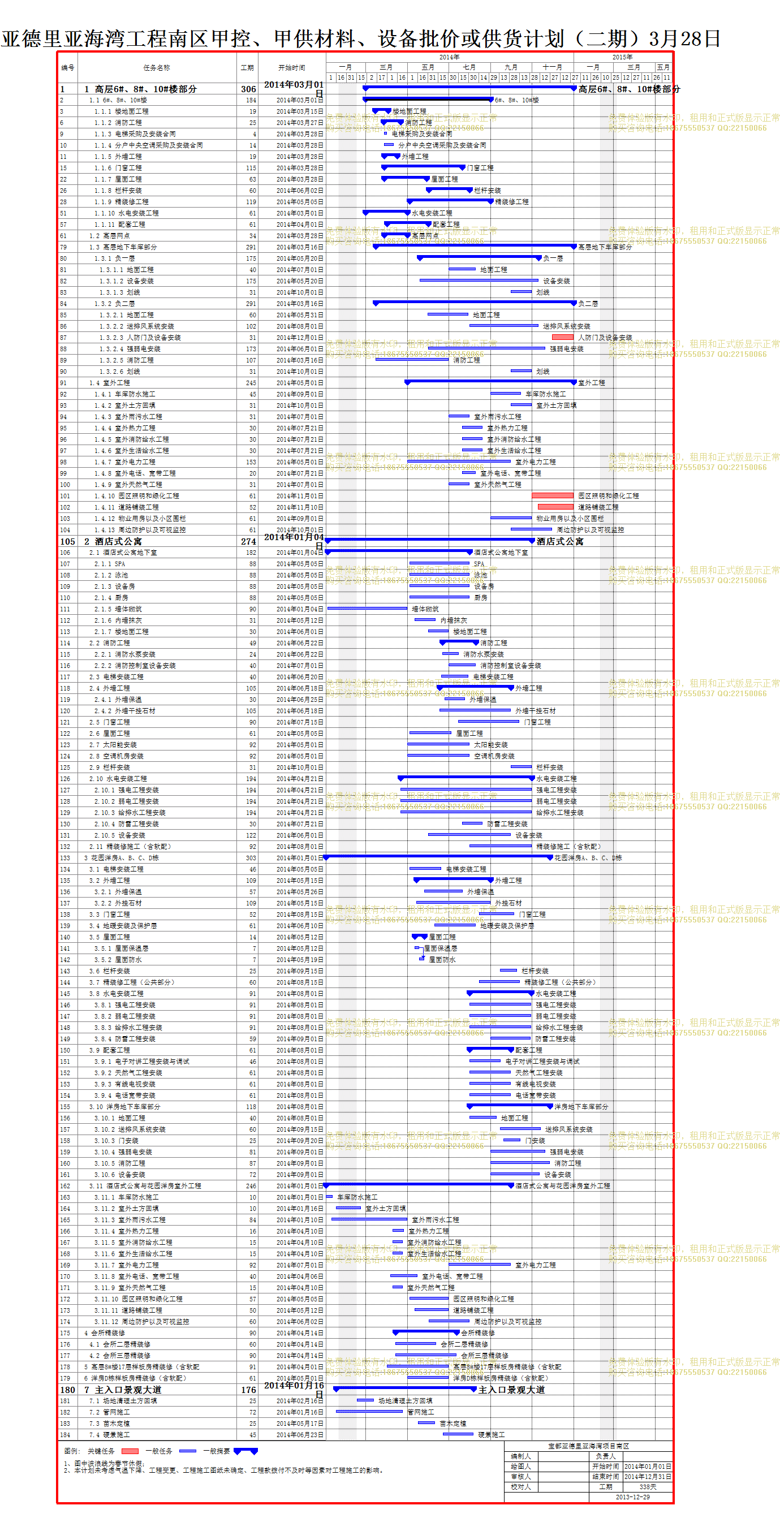Click the 2015年 timeline year header
The width and height of the screenshot is (780, 1531).
tap(622, 57)
